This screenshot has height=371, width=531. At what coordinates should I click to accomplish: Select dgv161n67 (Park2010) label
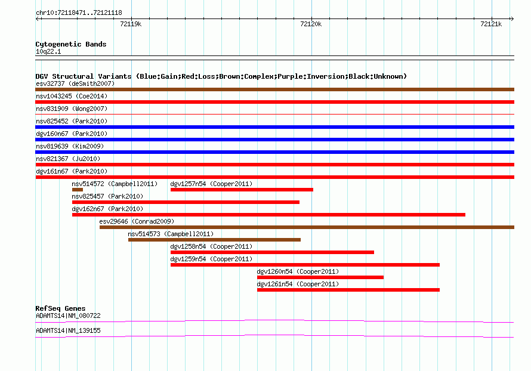coord(72,171)
